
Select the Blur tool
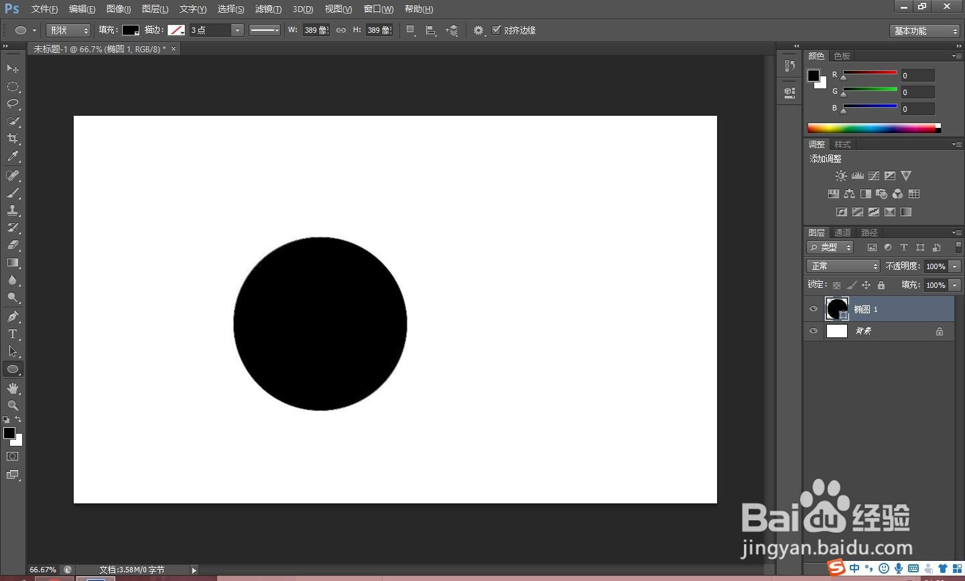tap(12, 280)
